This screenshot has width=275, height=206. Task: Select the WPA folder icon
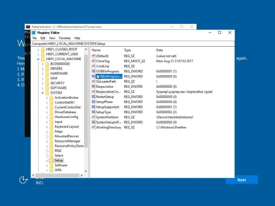pyautogui.click(x=51, y=170)
